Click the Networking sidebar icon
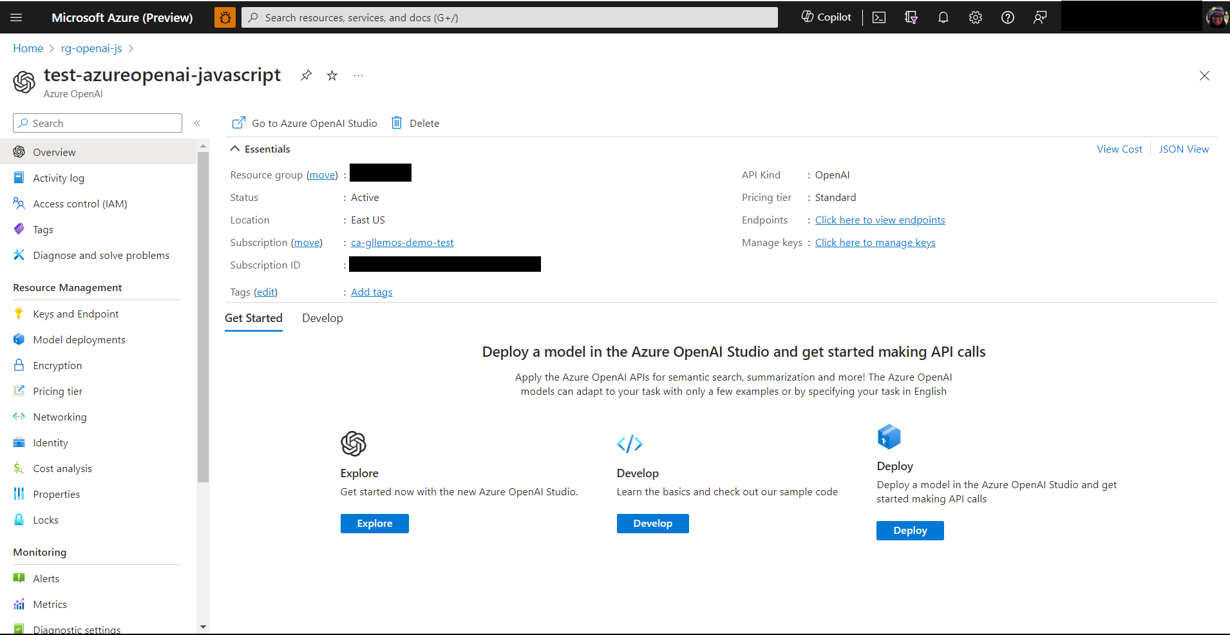1230x635 pixels. pos(19,417)
